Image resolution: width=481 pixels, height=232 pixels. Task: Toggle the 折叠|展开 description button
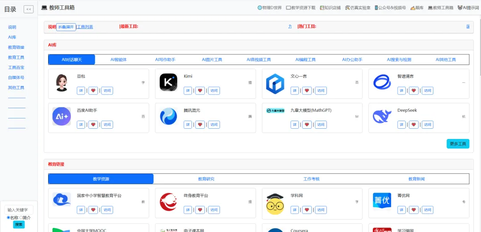[66, 27]
